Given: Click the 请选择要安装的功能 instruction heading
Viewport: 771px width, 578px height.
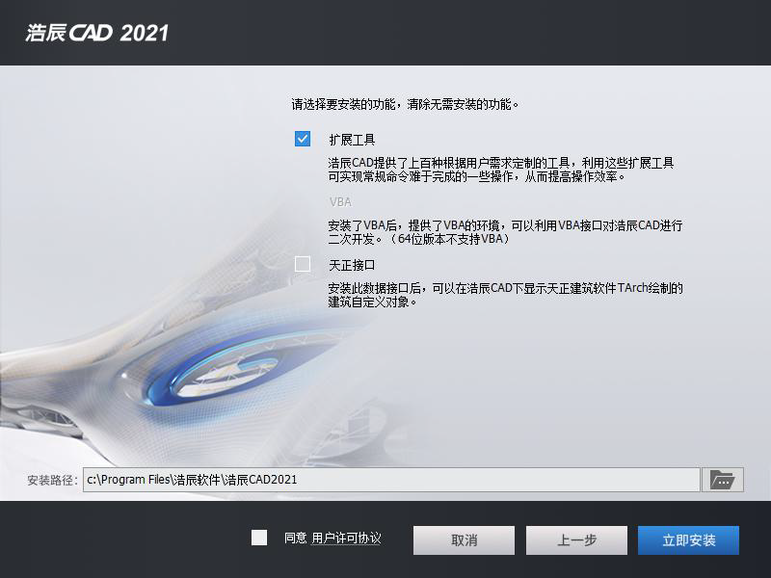Looking at the screenshot, I should coord(405,104).
